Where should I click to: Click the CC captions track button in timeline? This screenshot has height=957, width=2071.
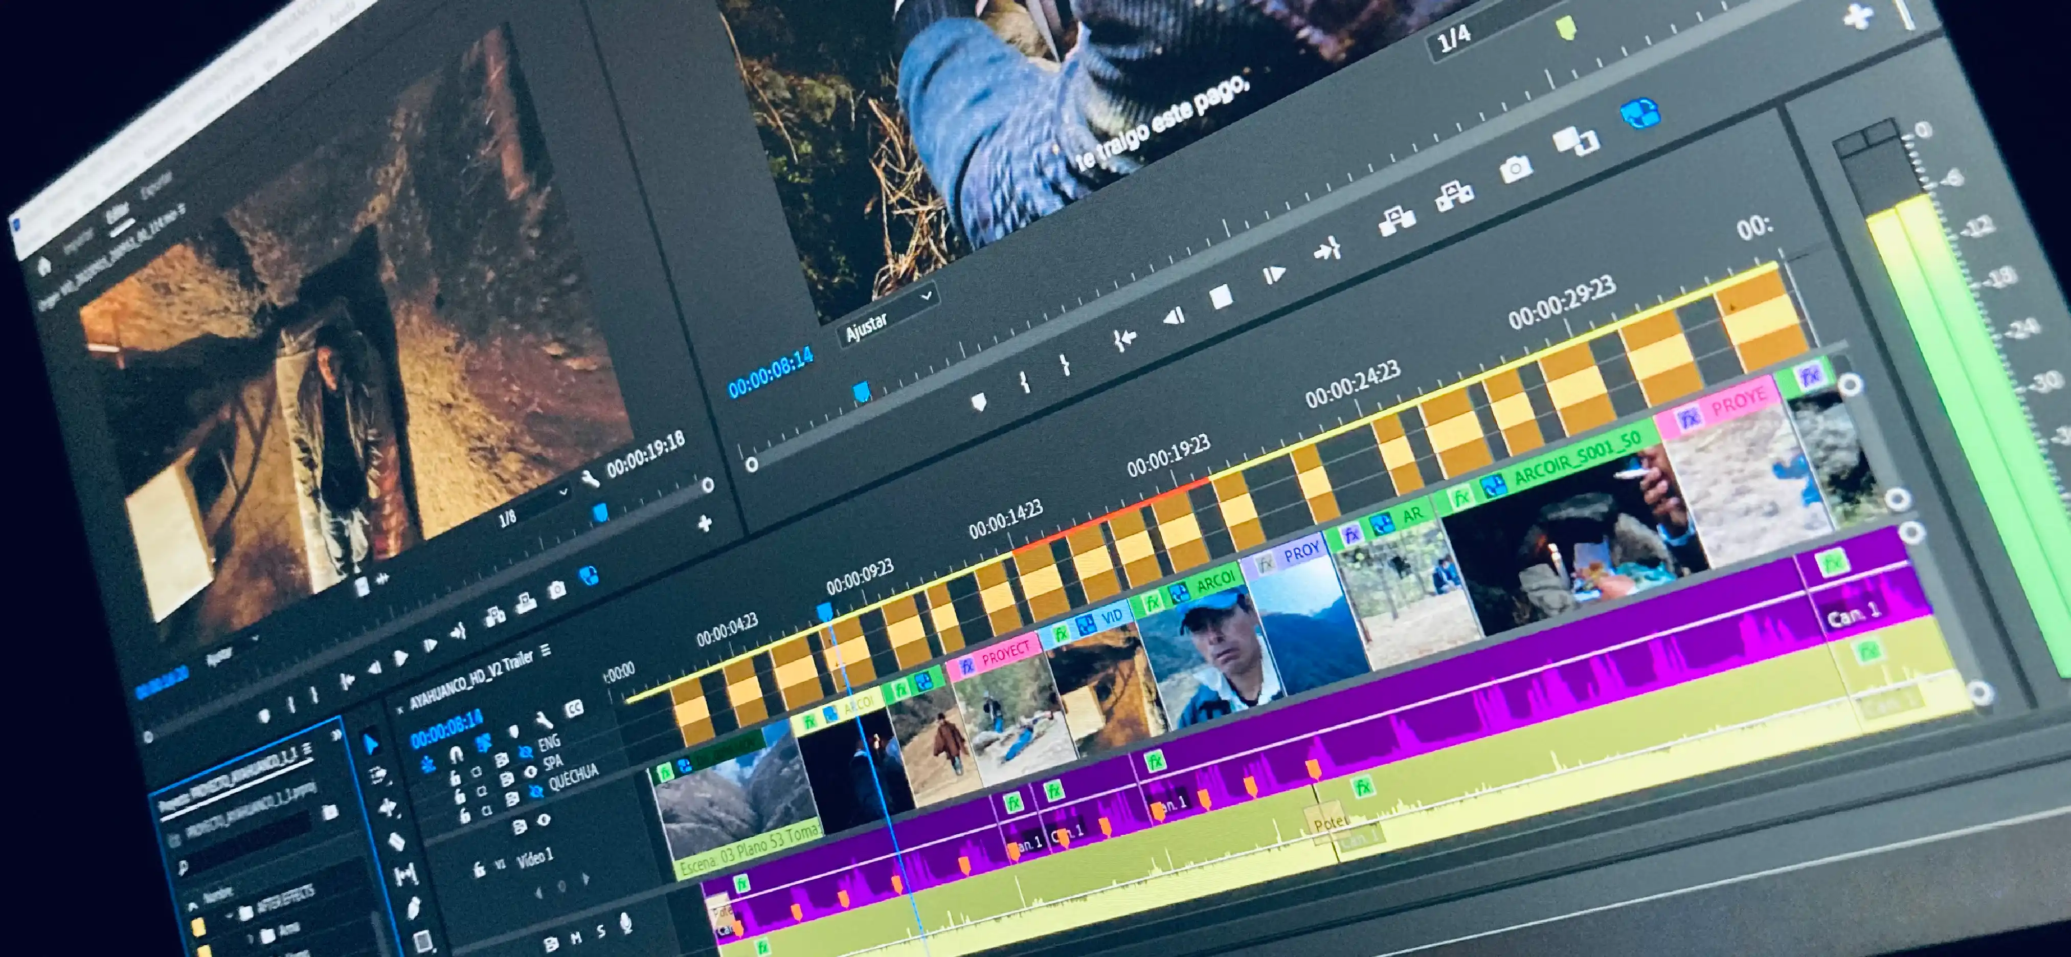574,708
